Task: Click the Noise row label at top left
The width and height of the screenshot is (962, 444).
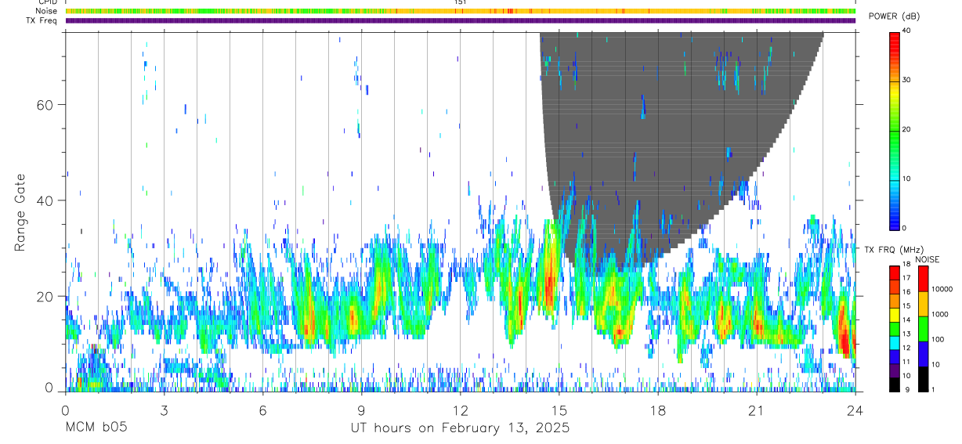Action: click(47, 11)
